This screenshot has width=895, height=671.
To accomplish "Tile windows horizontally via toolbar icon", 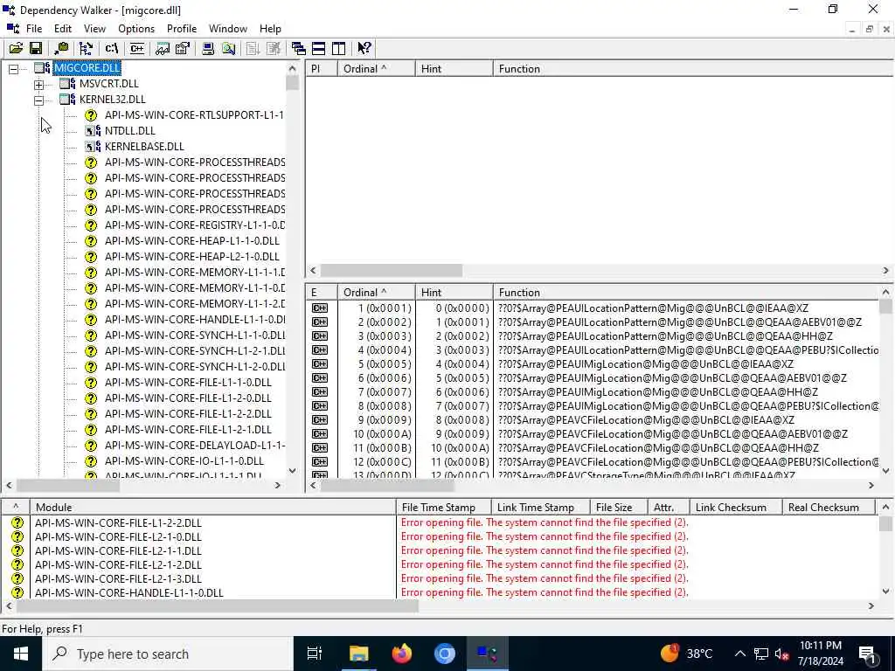I will click(x=318, y=49).
